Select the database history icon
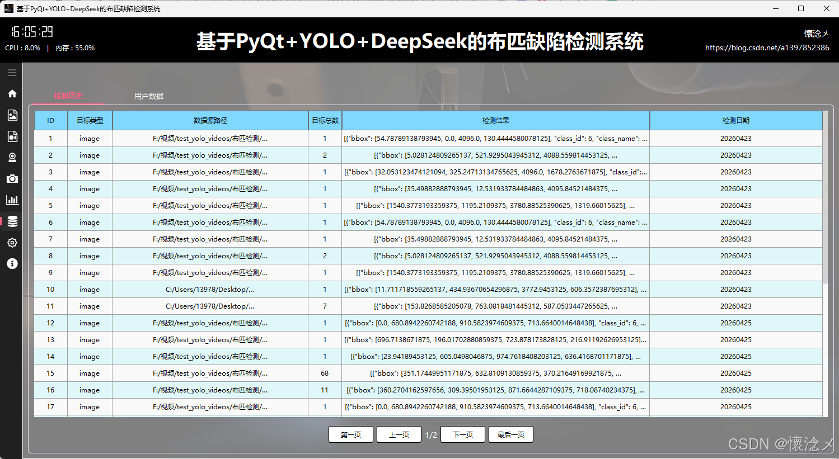 tap(12, 221)
